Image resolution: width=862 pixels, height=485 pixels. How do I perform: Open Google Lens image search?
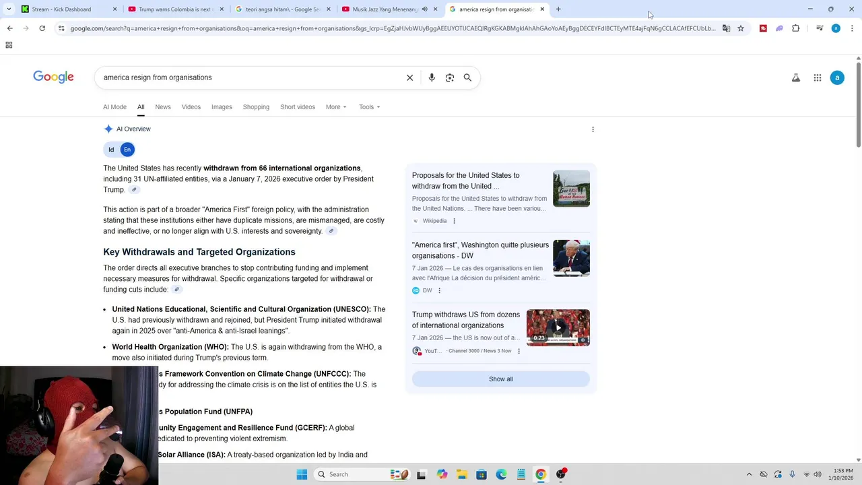[x=450, y=77]
